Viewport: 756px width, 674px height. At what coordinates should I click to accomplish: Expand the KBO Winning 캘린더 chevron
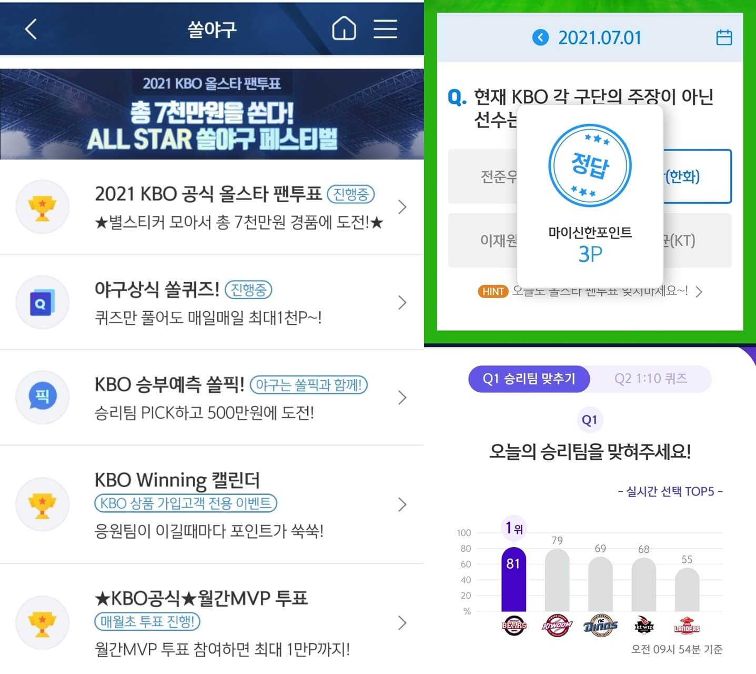(402, 504)
